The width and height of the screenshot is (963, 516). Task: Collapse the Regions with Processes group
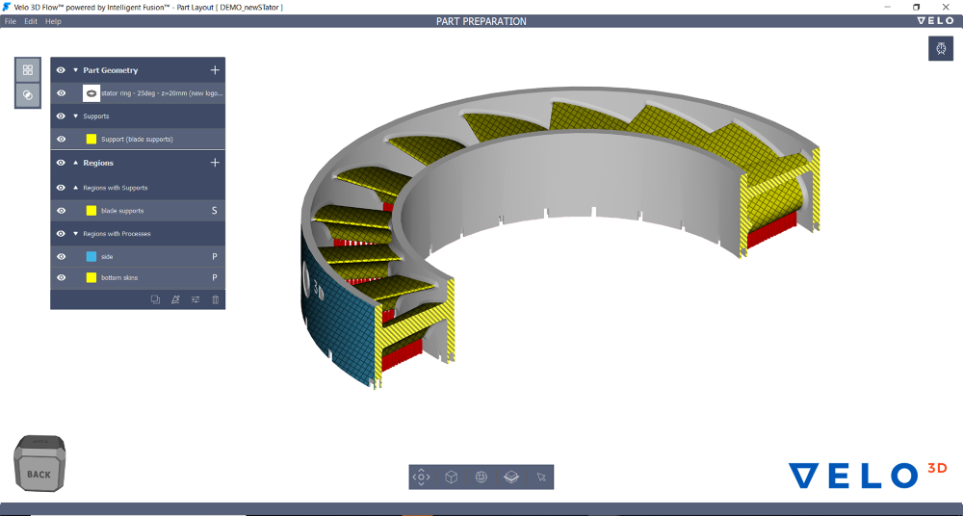point(76,234)
